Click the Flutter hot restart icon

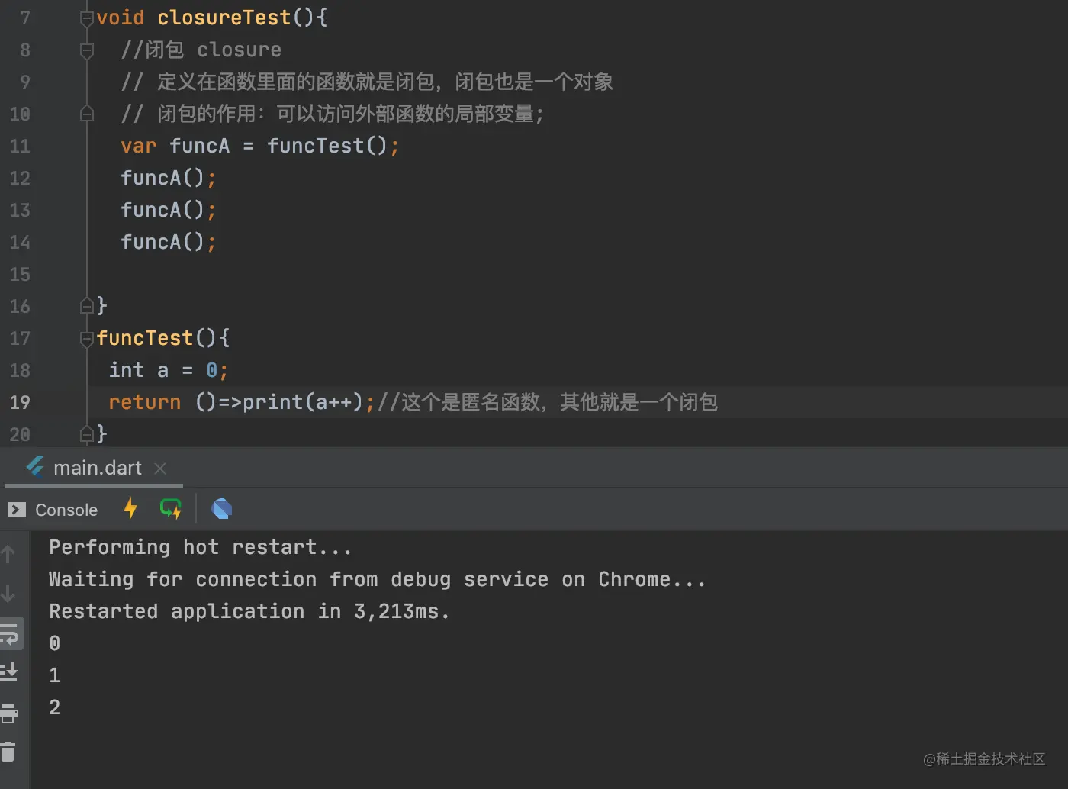[171, 509]
